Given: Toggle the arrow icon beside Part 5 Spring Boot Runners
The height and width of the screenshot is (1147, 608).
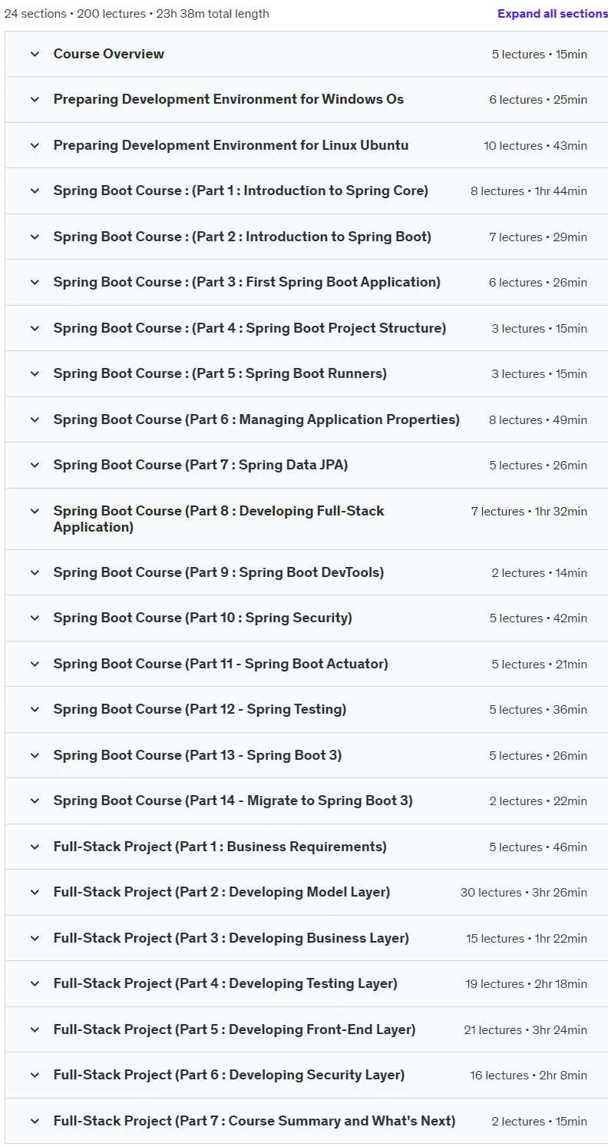Looking at the screenshot, I should pos(35,373).
